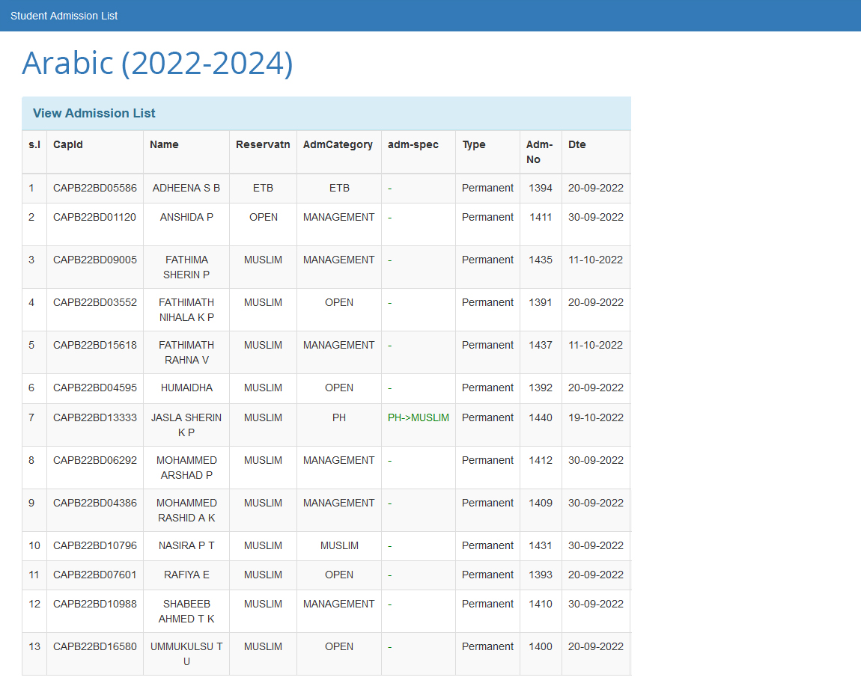Select student name ADHEENA S B

pos(186,188)
